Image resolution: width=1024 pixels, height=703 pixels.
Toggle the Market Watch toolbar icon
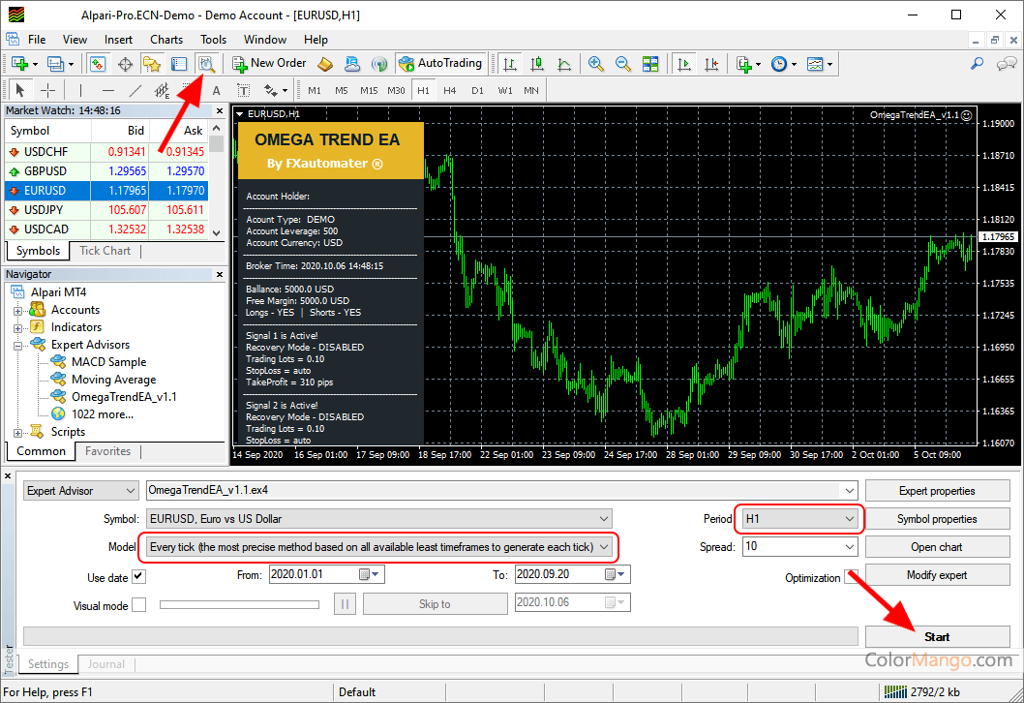point(98,63)
